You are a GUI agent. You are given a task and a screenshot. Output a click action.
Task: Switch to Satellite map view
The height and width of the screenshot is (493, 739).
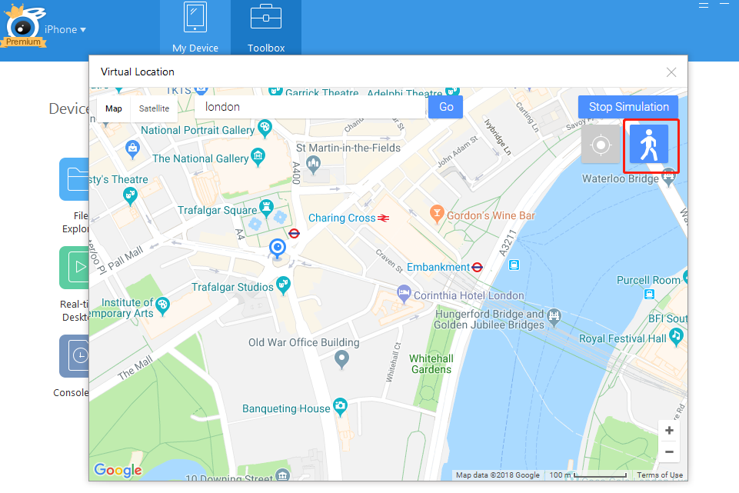[x=154, y=109]
